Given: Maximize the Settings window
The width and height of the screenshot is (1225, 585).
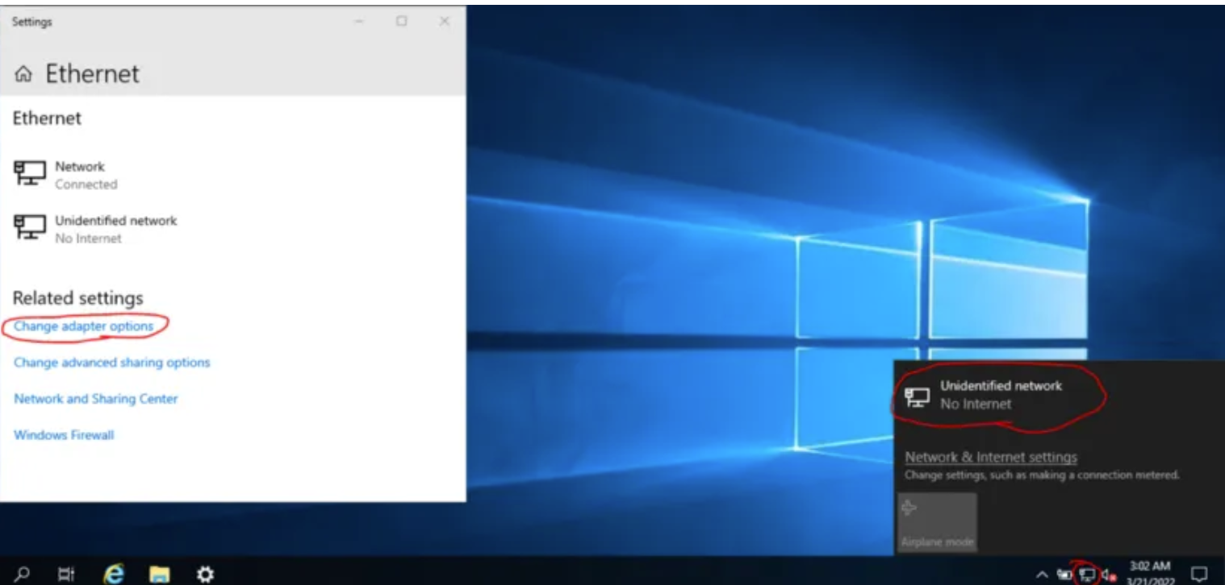Looking at the screenshot, I should (401, 22).
